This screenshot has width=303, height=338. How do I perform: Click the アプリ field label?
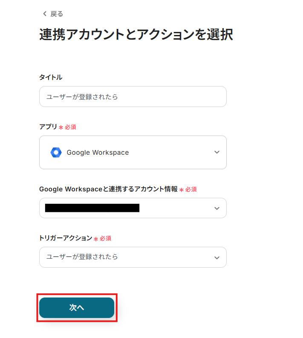point(48,127)
